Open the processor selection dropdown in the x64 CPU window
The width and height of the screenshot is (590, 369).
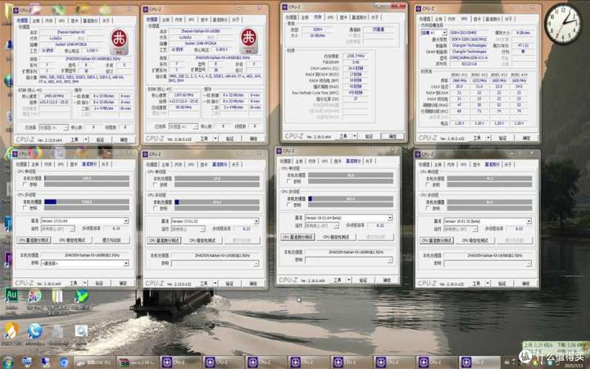click(54, 127)
